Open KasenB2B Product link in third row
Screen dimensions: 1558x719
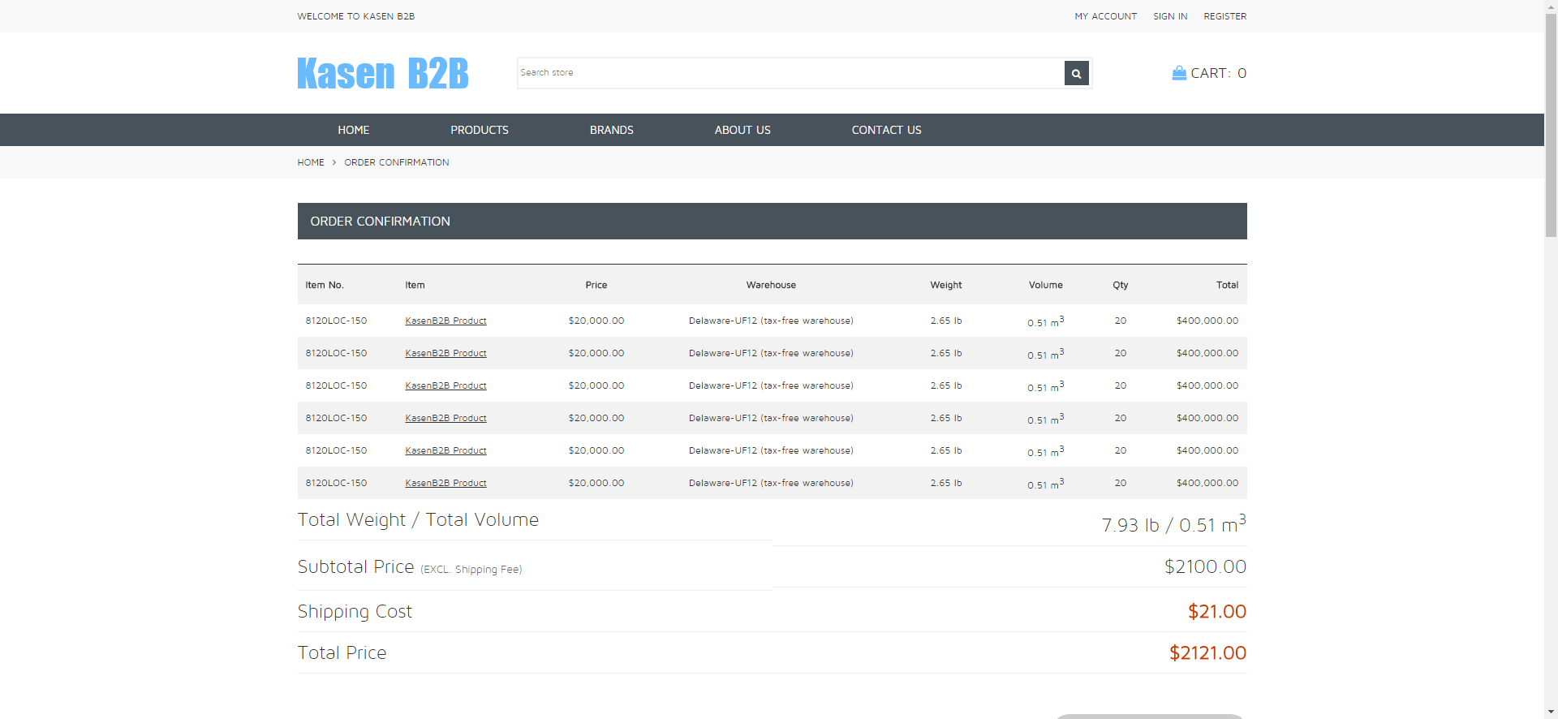(445, 385)
